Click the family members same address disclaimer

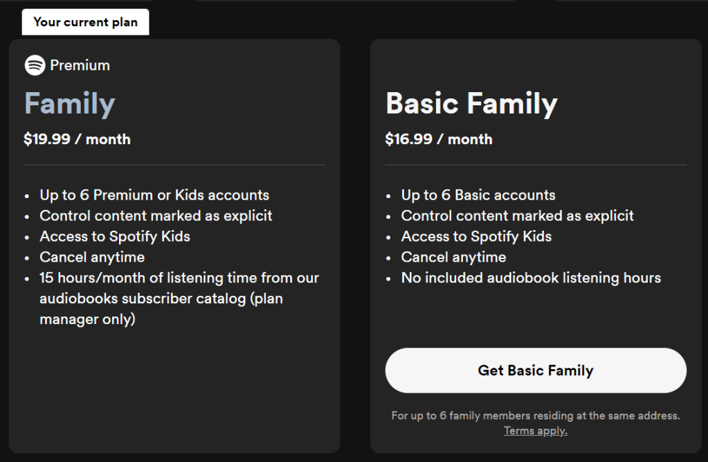(x=535, y=416)
